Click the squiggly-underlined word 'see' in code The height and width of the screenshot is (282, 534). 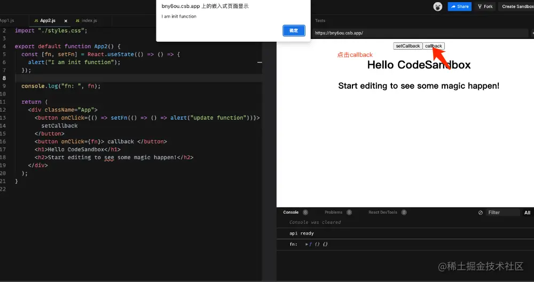109,158
